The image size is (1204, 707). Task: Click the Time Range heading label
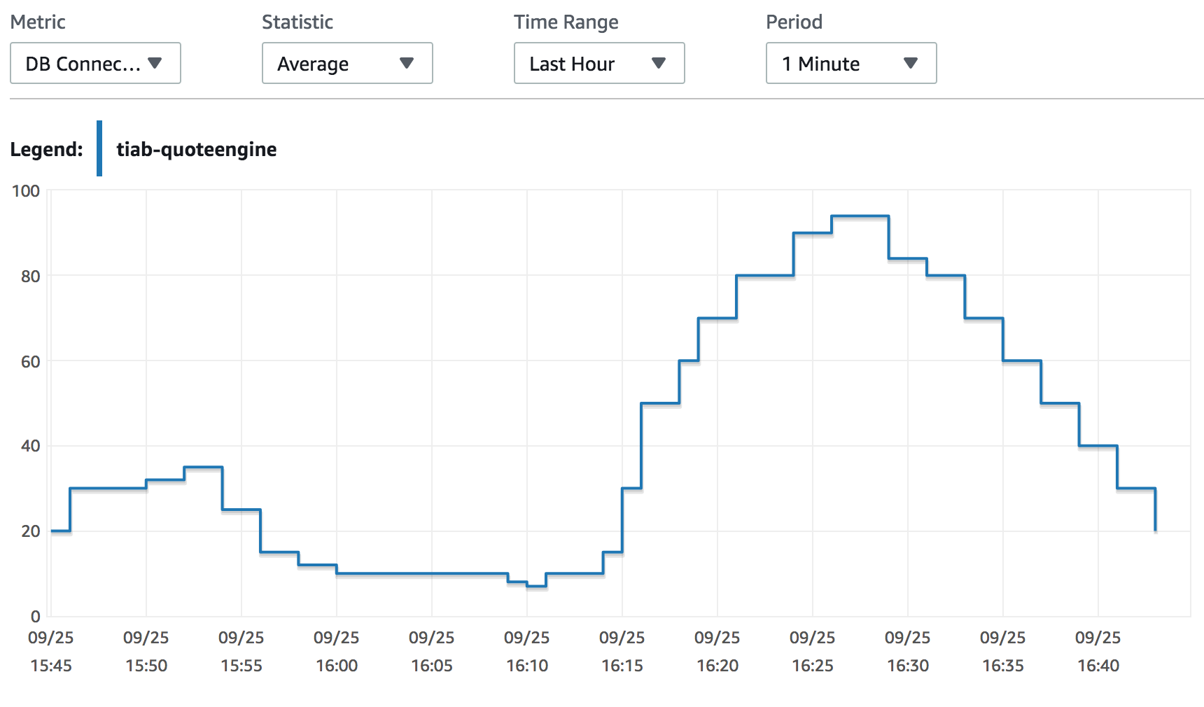[566, 22]
